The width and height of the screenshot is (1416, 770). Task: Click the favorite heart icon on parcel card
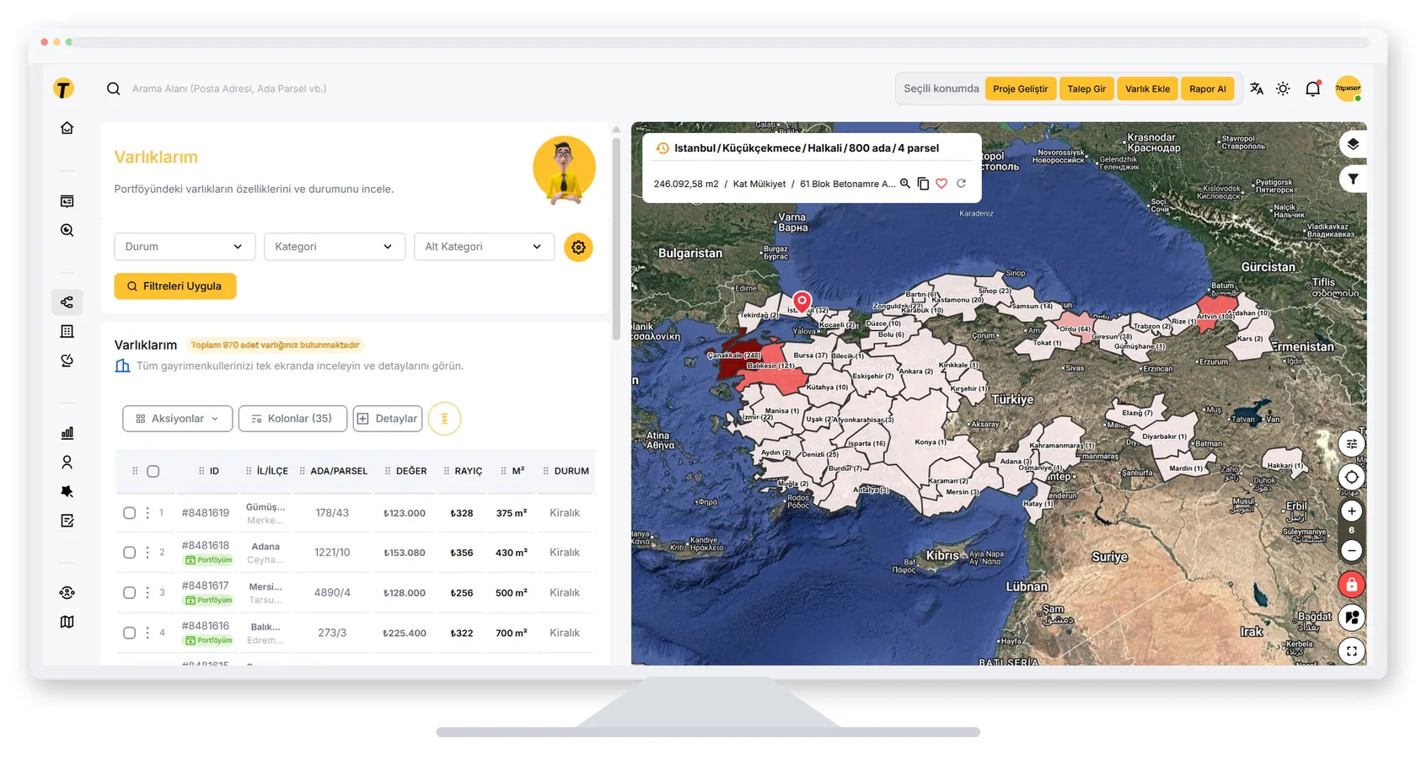[x=941, y=184]
